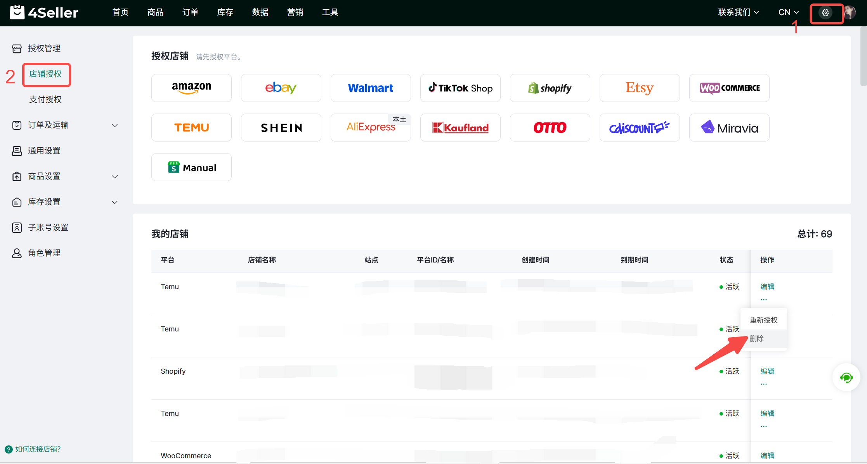Open the green chat support bubble
Screen dimensions: 867x464
[x=846, y=377]
